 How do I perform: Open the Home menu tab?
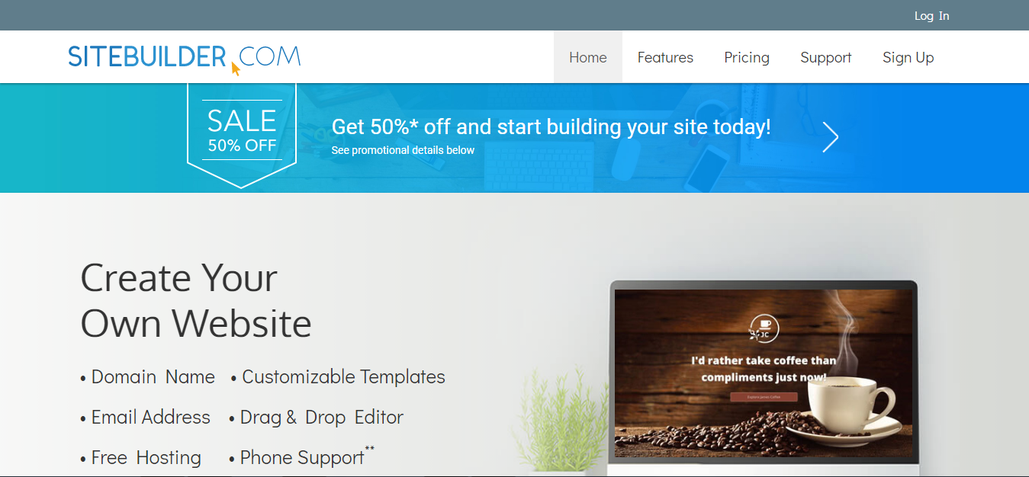click(x=588, y=57)
